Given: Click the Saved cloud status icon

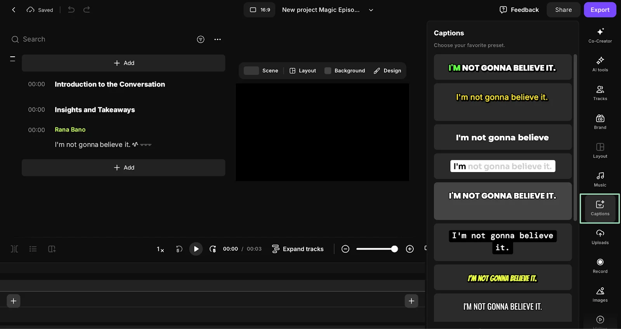Looking at the screenshot, I should [30, 10].
